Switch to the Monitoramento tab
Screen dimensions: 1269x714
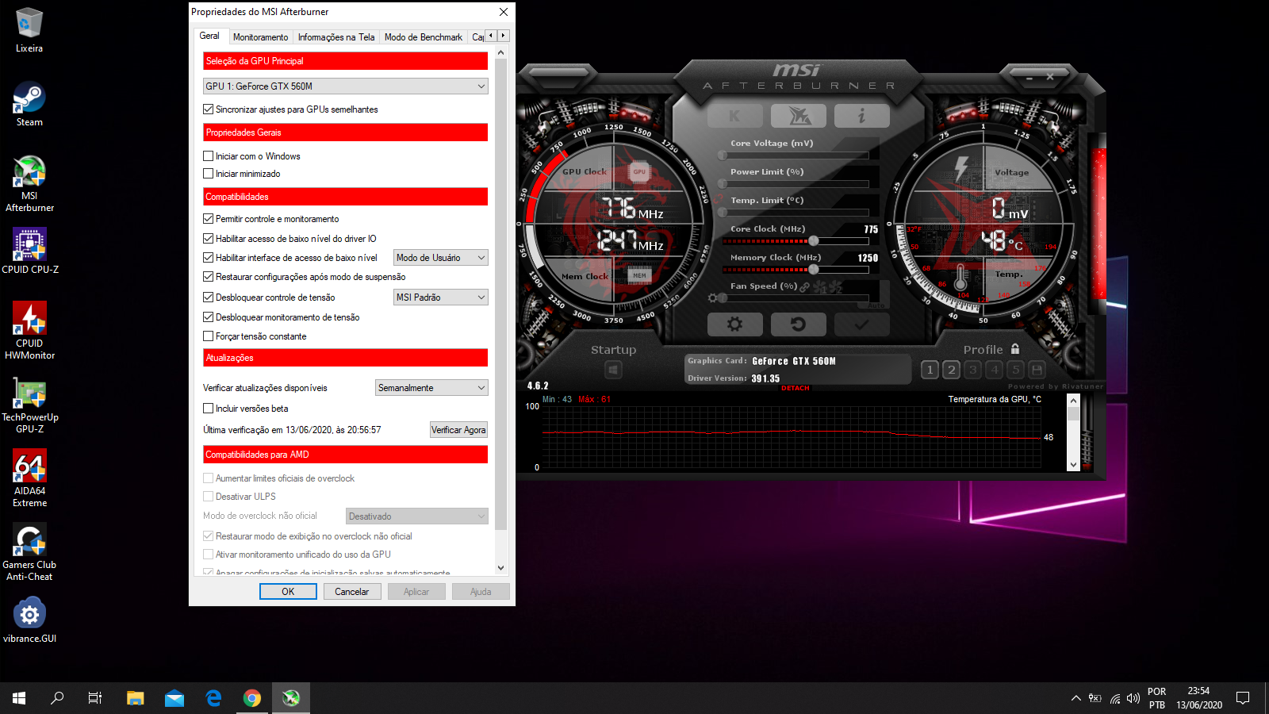[x=260, y=37]
